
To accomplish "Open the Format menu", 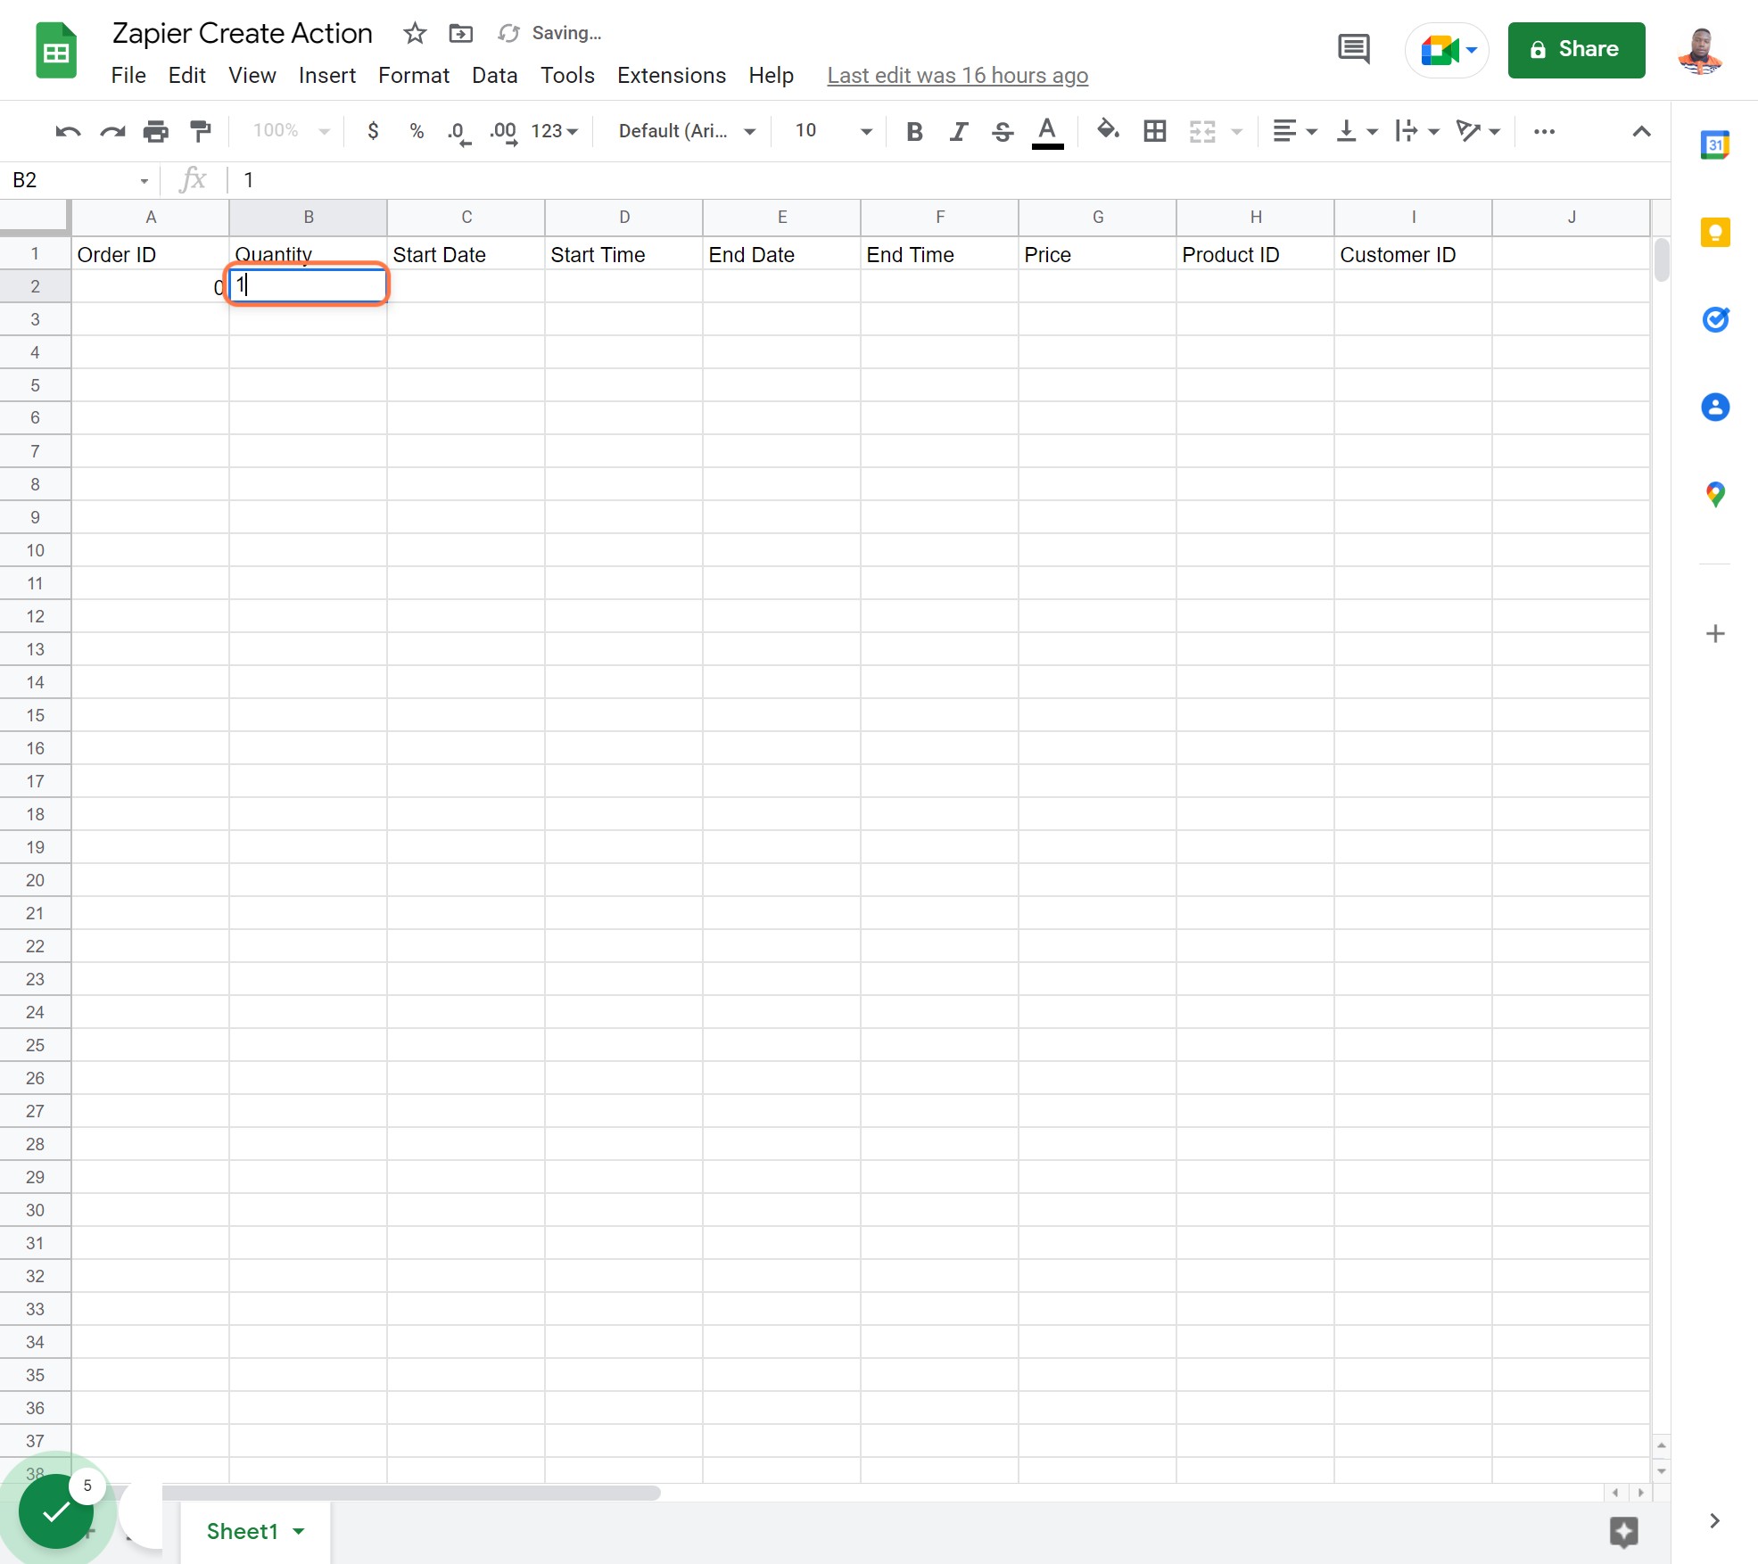I will (413, 76).
